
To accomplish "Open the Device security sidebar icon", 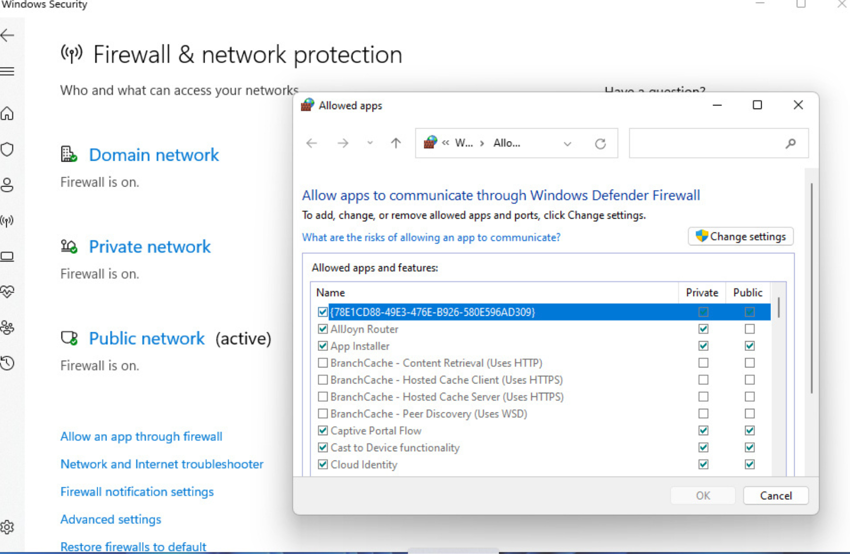I will tap(7, 256).
